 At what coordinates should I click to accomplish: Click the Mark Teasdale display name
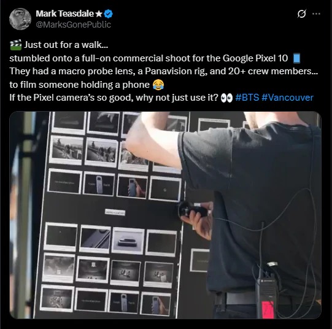[65, 14]
